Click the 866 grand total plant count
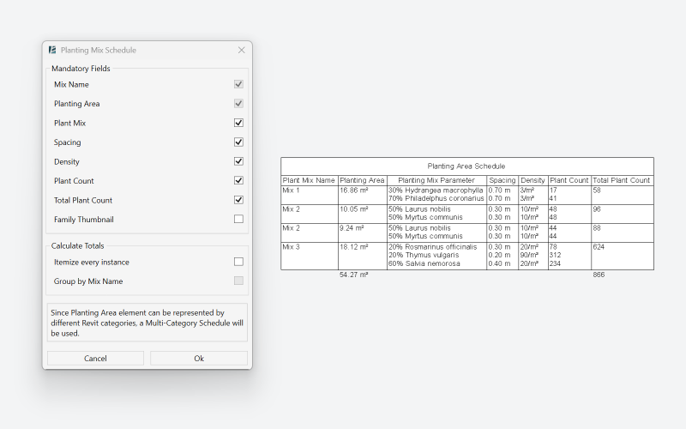Viewport: 686px width, 429px height. 599,275
